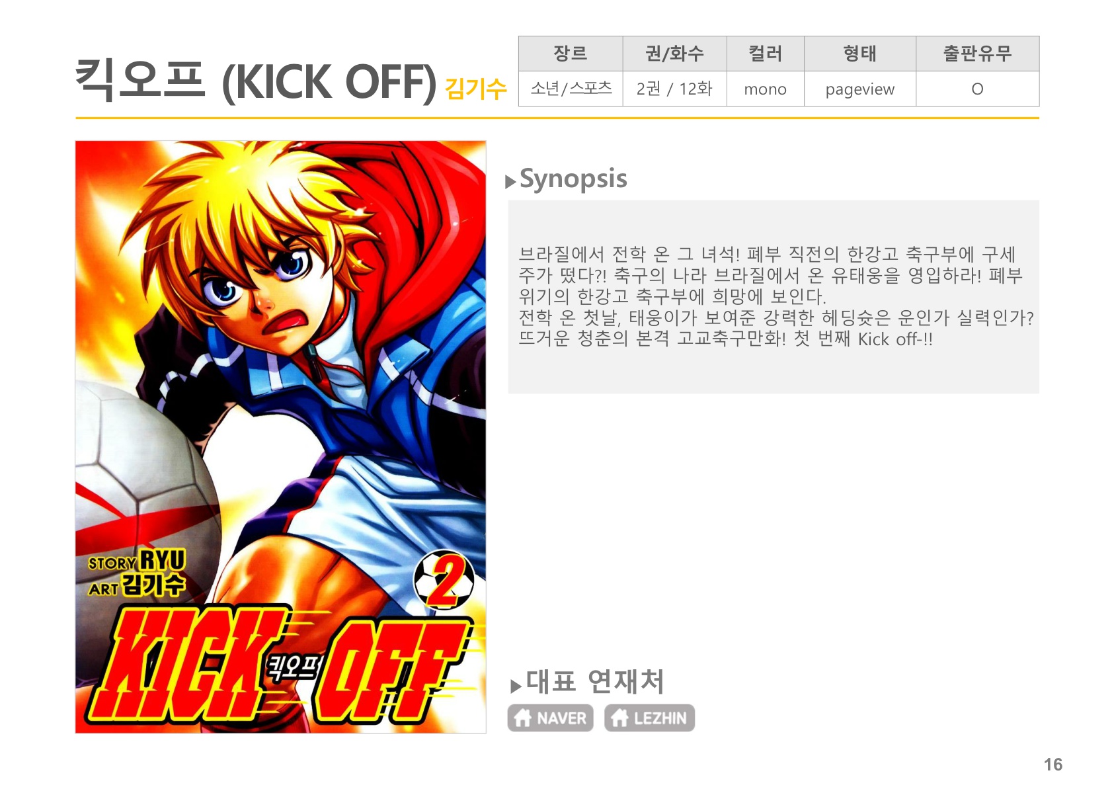Click the yellow author name 김기수
This screenshot has width=1112, height=787.
pos(476,89)
